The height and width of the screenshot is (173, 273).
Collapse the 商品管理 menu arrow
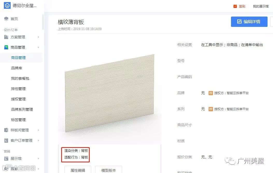(x=38, y=47)
